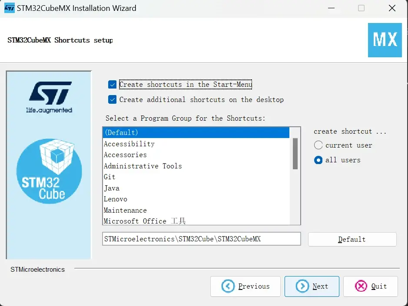Go back with the Previous button
Screen dimensions: 408x306
tap(245, 286)
